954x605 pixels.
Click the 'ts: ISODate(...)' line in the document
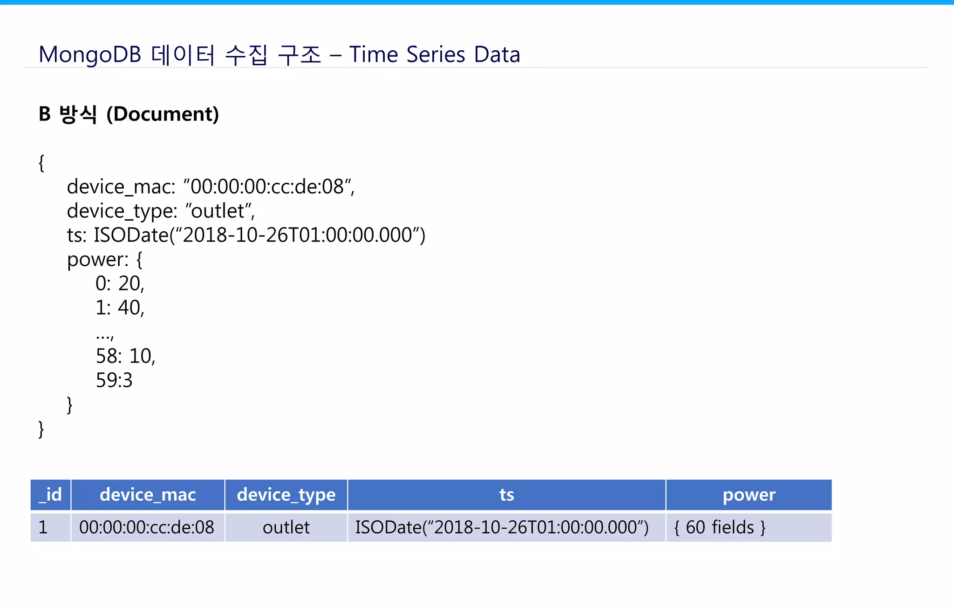[x=246, y=235]
